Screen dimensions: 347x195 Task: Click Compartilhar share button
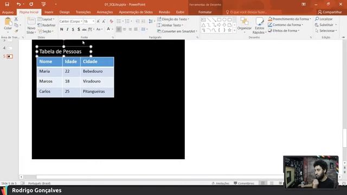(330, 12)
